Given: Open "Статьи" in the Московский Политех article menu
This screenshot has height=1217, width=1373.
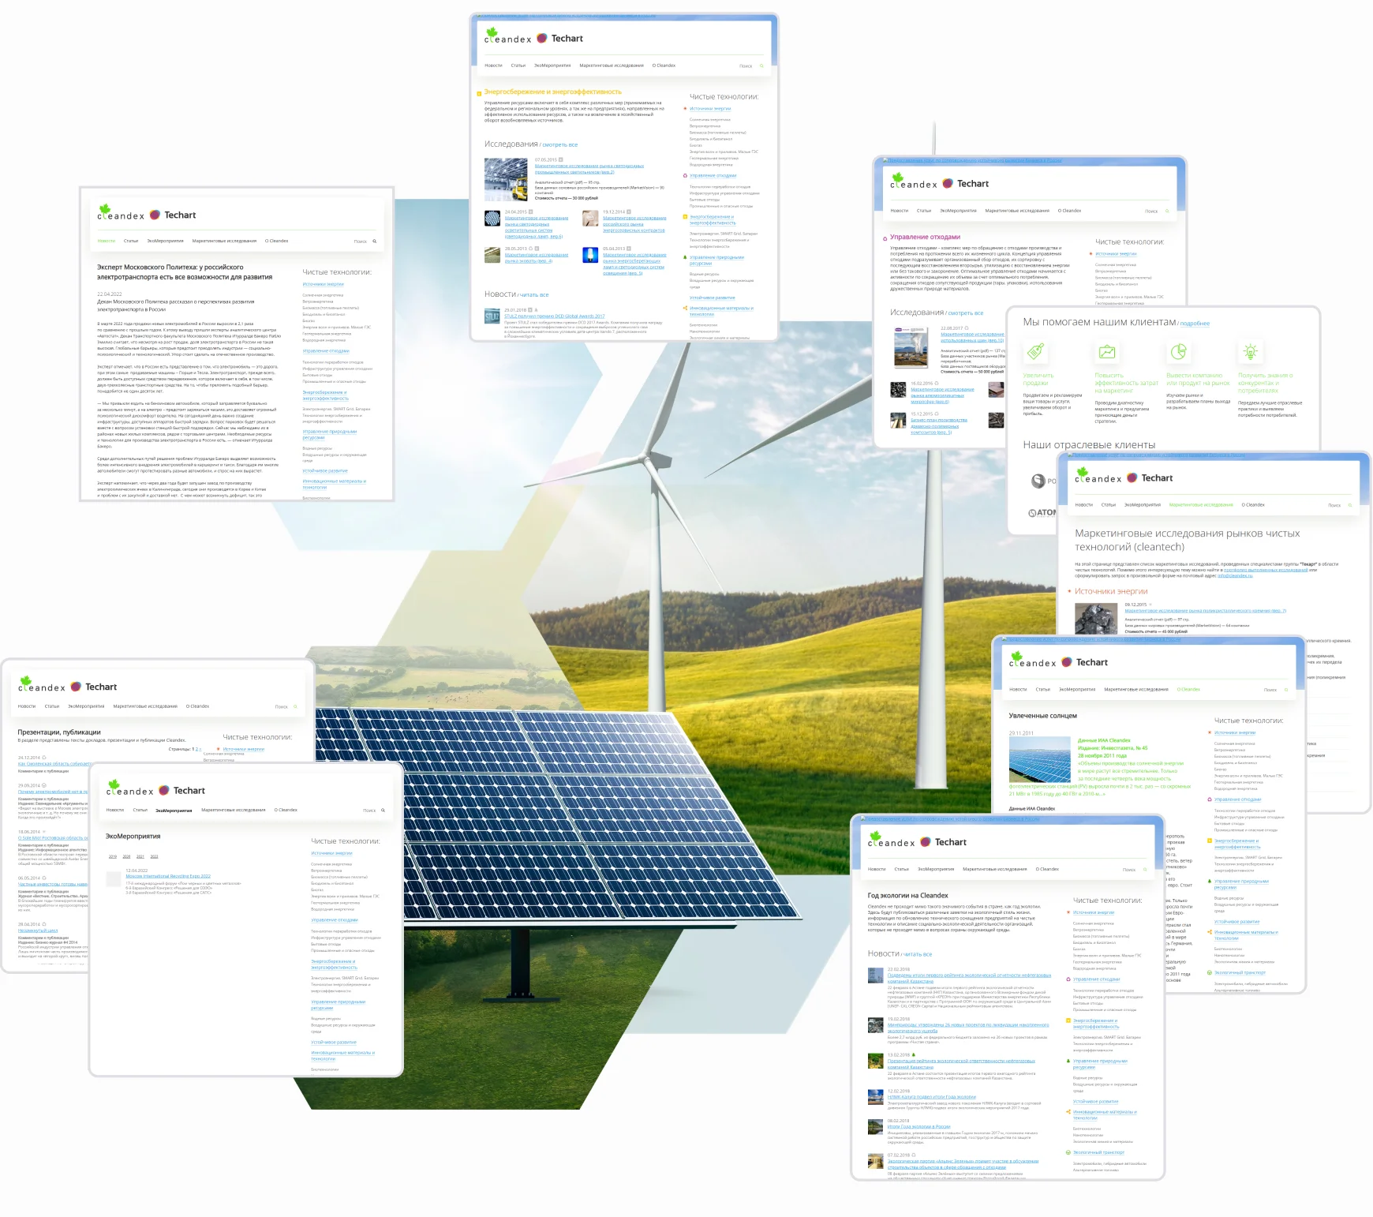Looking at the screenshot, I should (131, 242).
